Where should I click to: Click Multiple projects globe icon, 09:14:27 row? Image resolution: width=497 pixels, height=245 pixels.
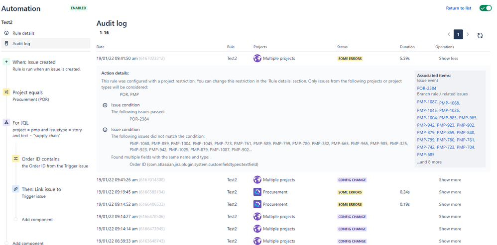[x=257, y=217]
